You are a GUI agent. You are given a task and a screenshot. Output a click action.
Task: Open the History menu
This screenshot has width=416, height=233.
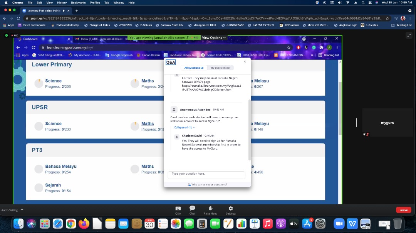pyautogui.click(x=62, y=3)
